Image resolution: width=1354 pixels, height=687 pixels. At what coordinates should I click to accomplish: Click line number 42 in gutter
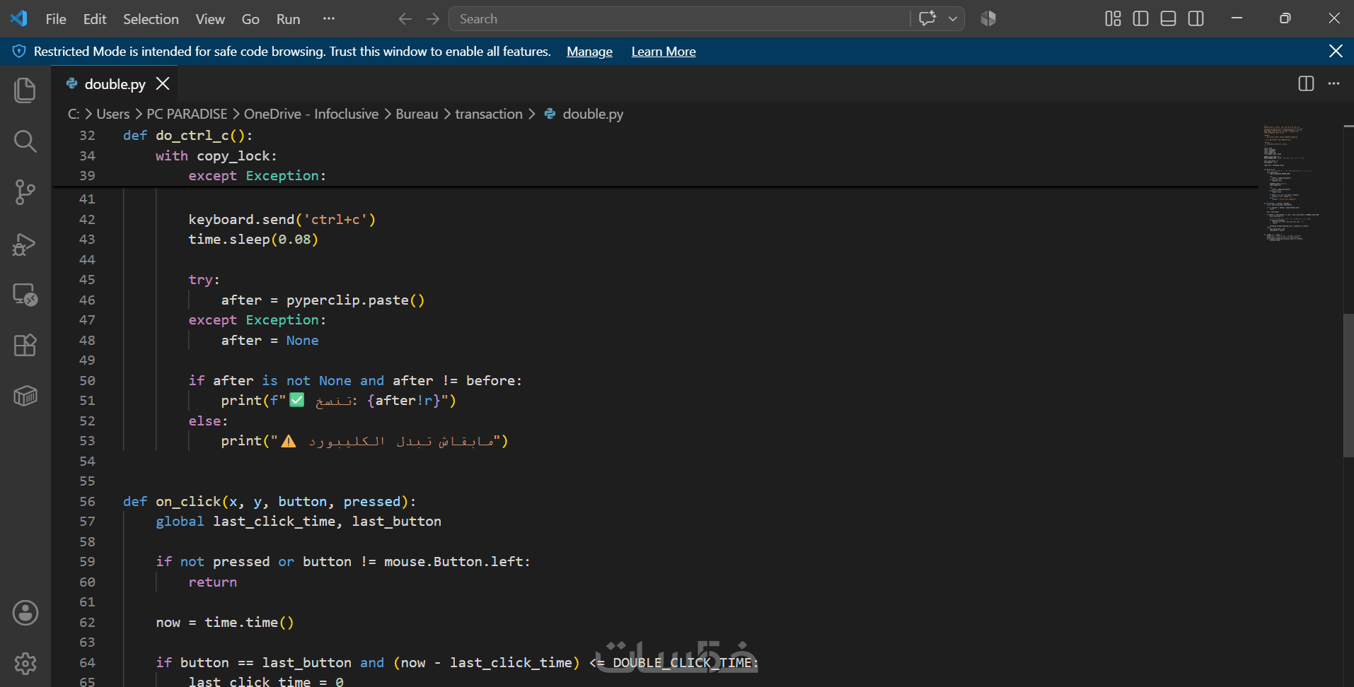(x=87, y=220)
